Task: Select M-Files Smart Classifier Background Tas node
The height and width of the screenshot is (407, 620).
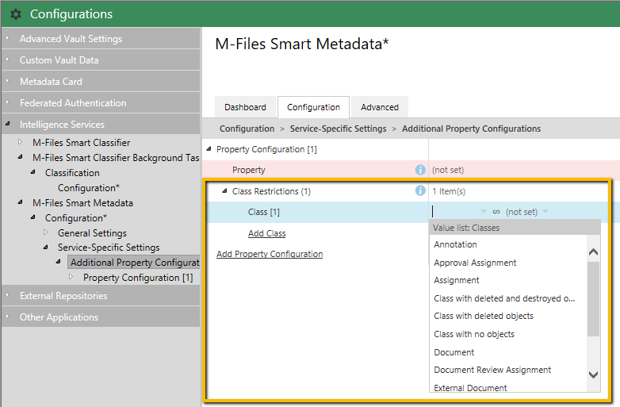Action: pos(116,157)
